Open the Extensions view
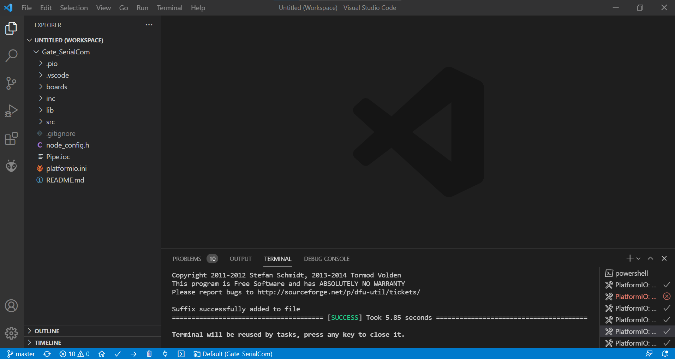675x359 pixels. tap(11, 138)
